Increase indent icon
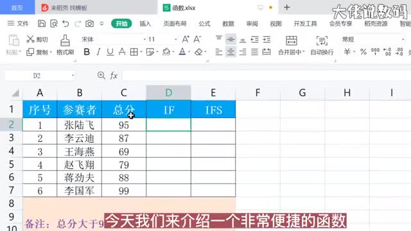The width and height of the screenshot is (411, 231). click(x=267, y=39)
